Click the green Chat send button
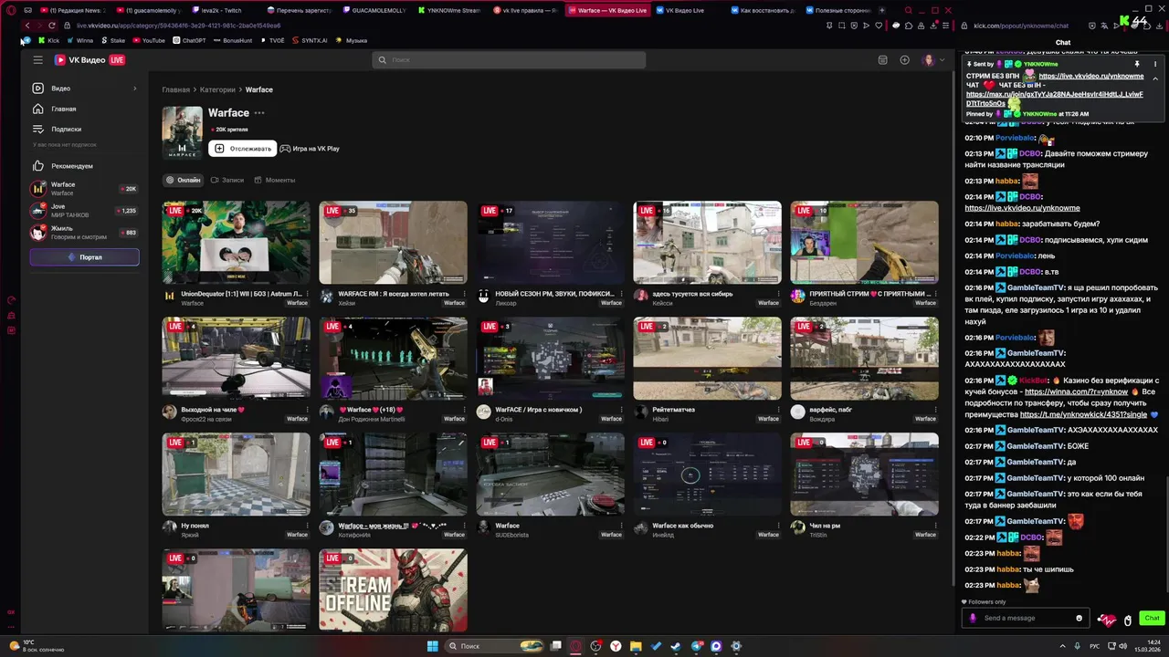The height and width of the screenshot is (657, 1169). [1152, 618]
